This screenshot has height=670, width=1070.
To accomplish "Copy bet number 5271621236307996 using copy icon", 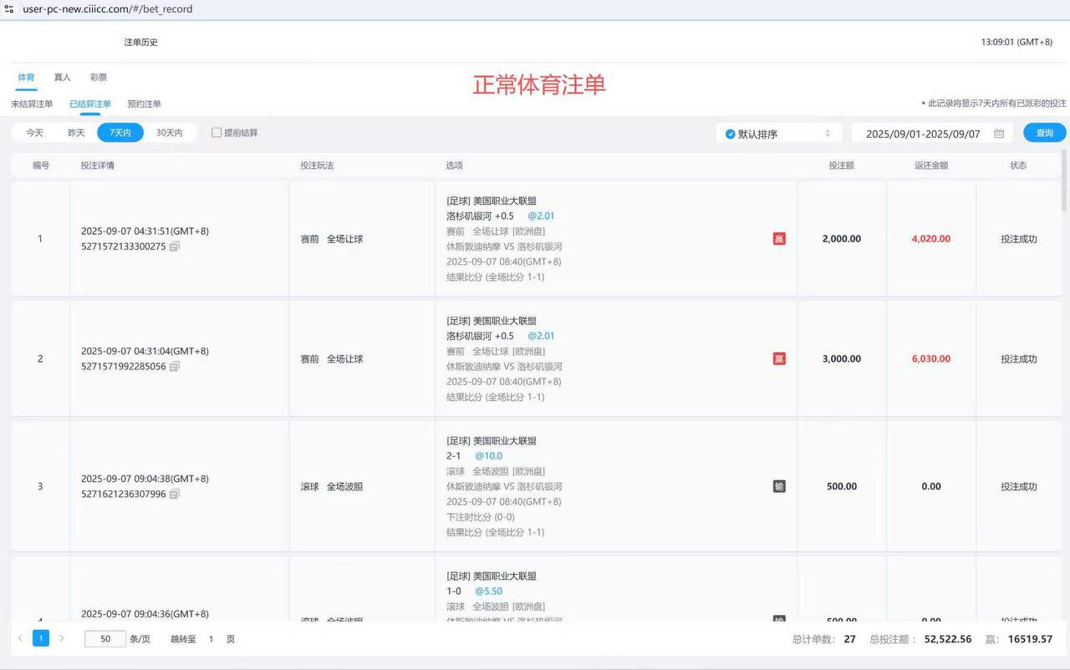I will coord(173,495).
